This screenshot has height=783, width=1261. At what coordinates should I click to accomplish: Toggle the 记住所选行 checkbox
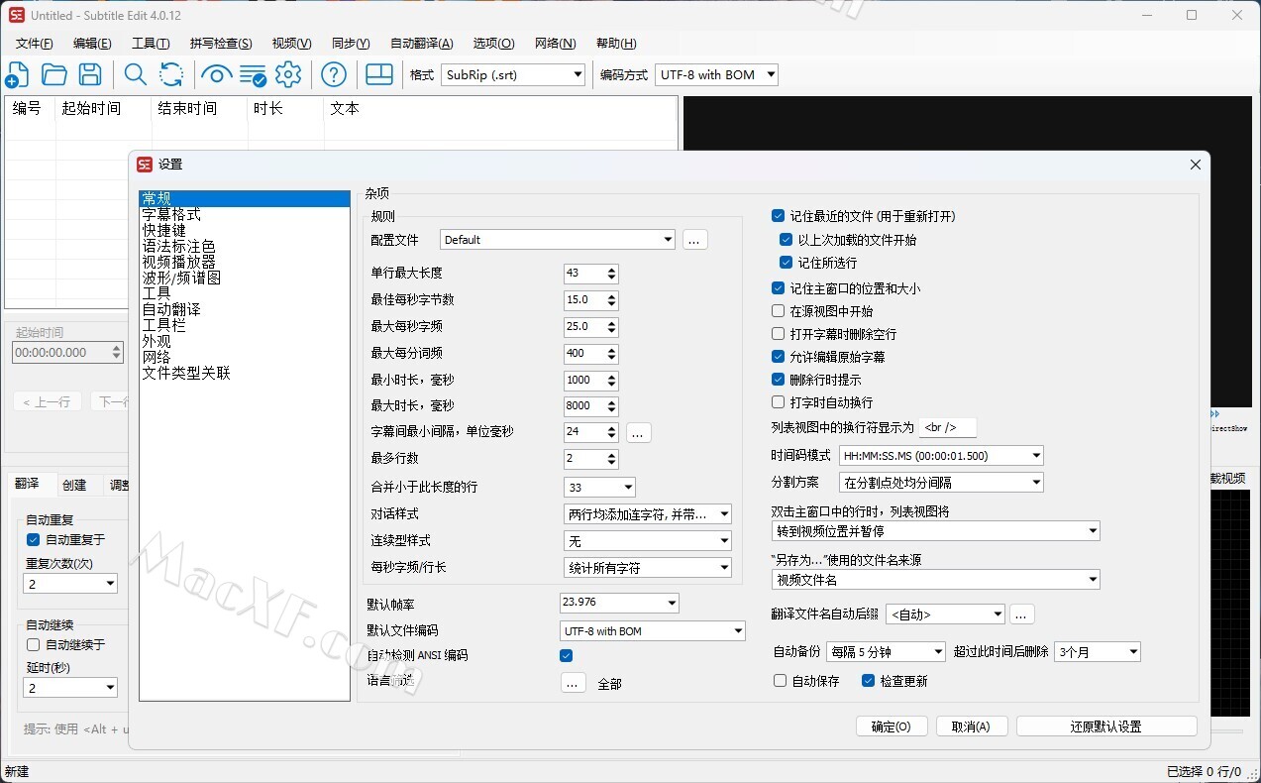click(x=787, y=263)
